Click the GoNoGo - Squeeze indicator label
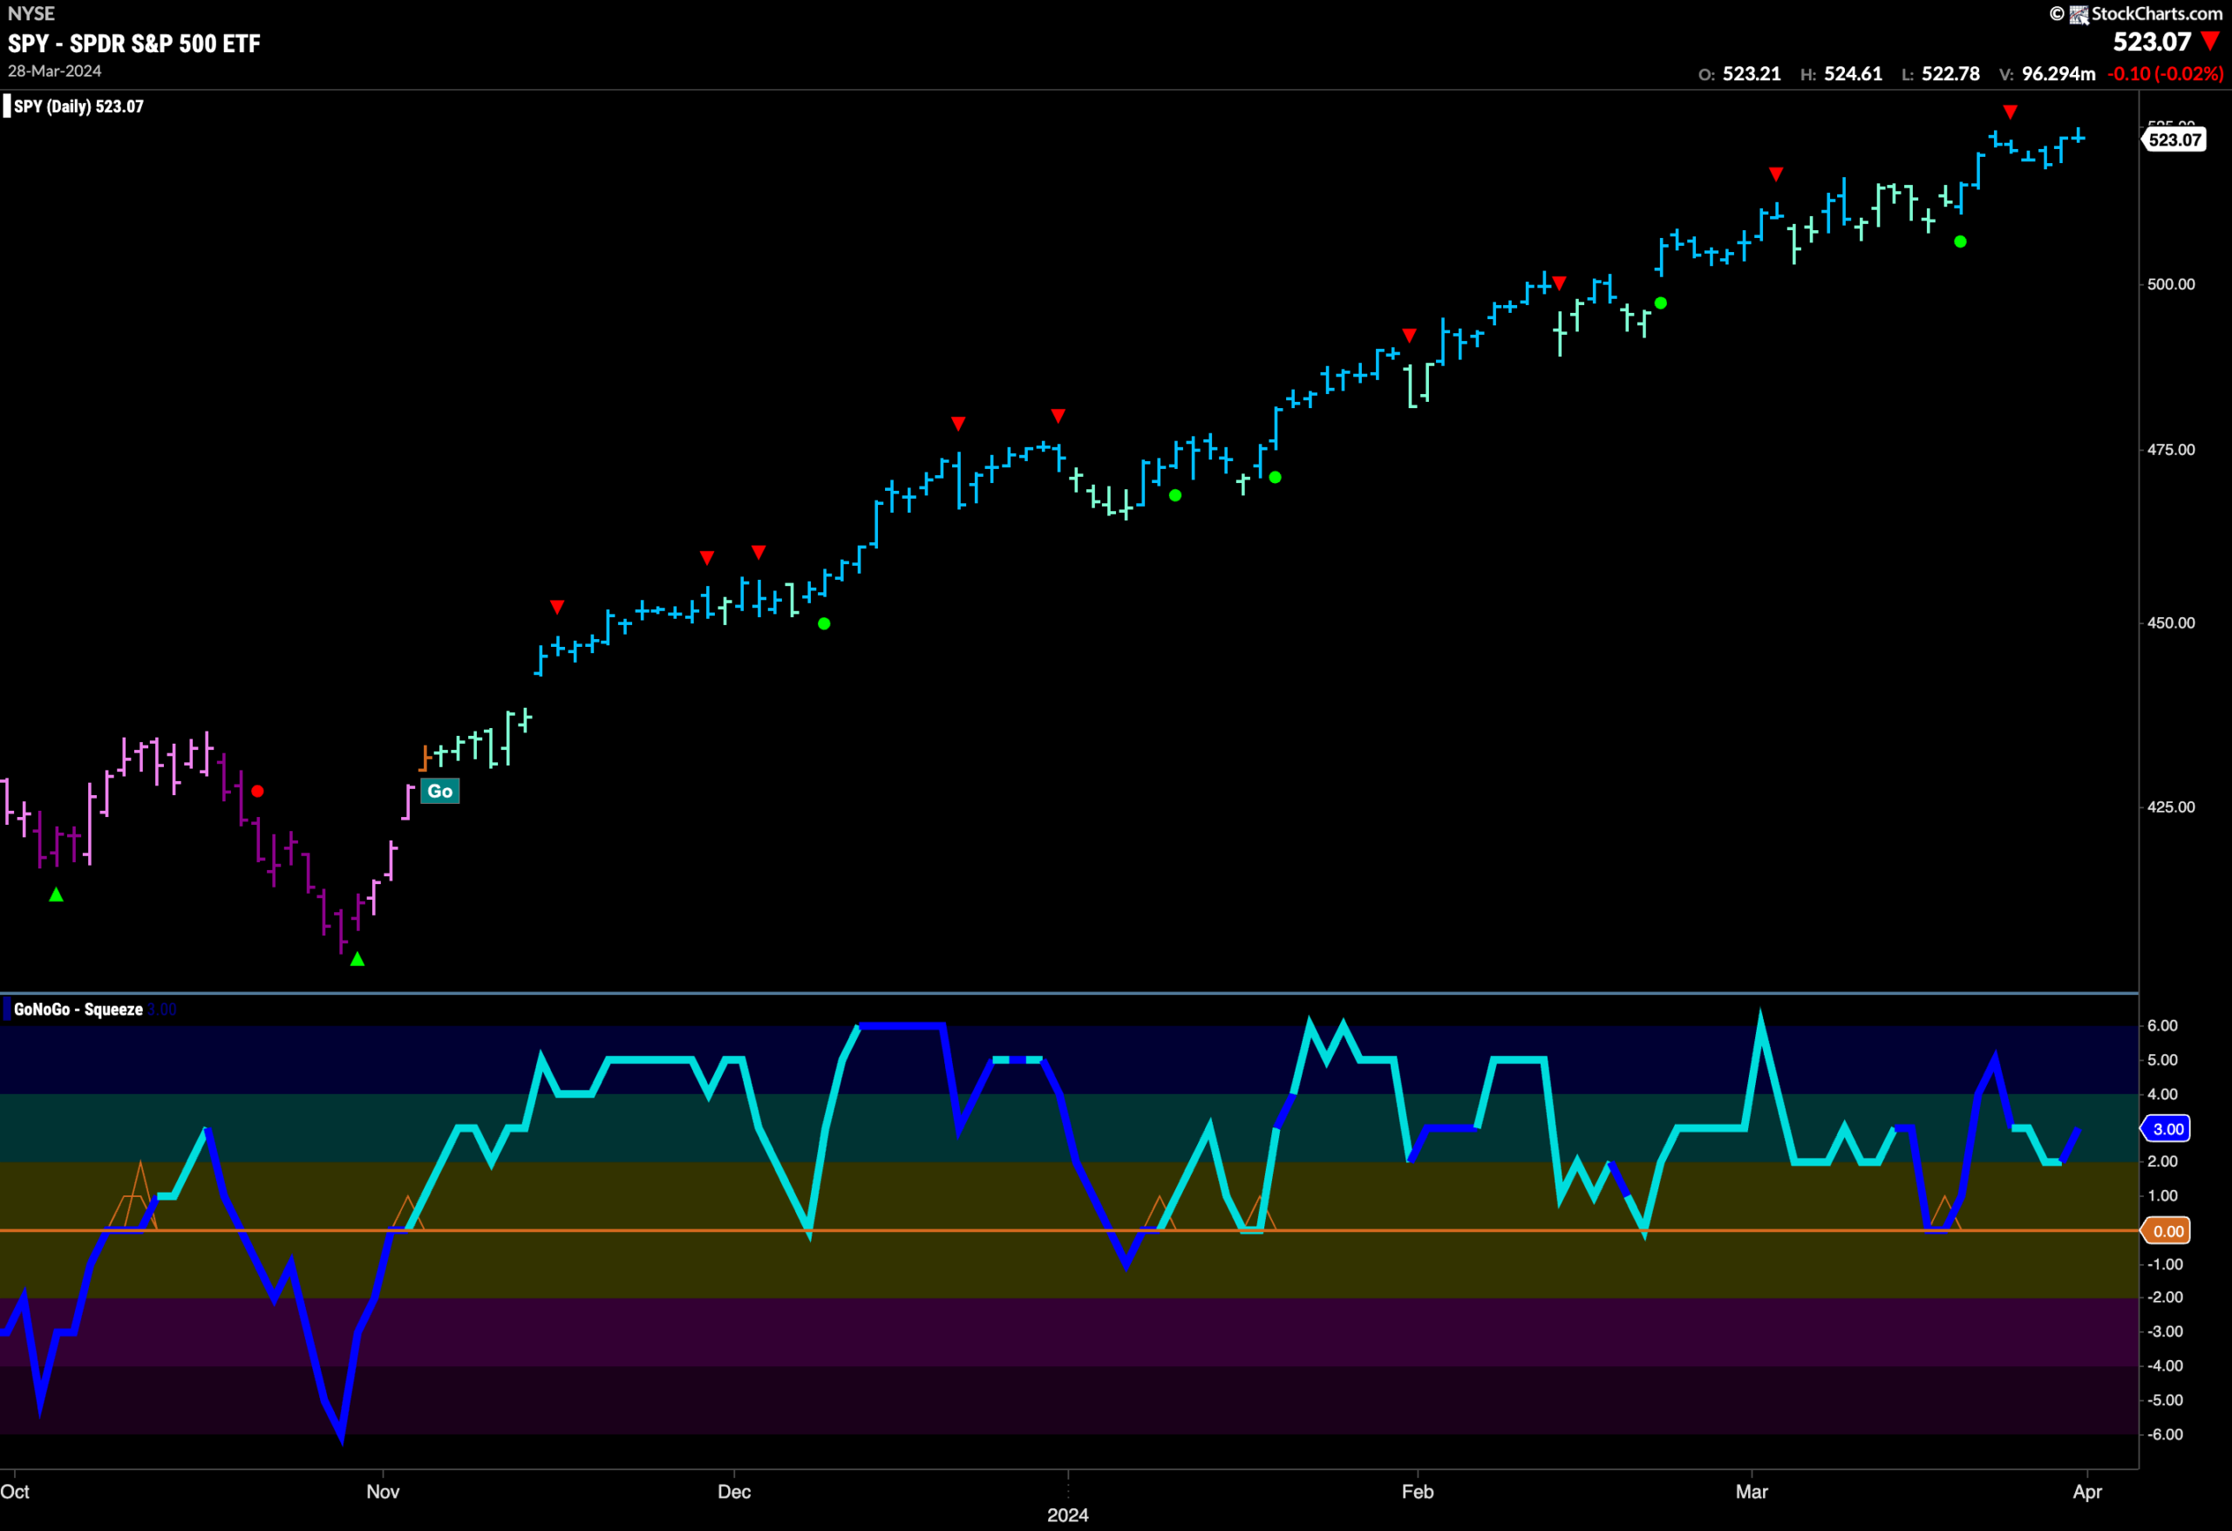The width and height of the screenshot is (2232, 1531). pos(78,1010)
